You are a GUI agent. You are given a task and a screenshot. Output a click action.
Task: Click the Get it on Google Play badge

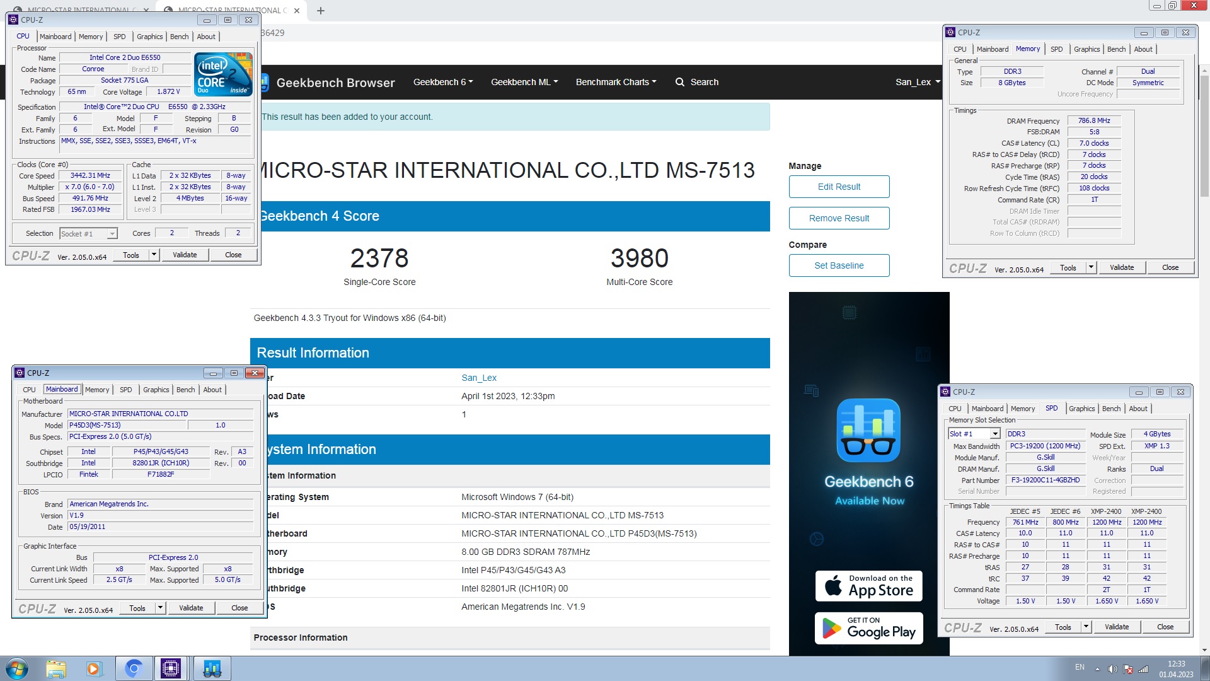[x=869, y=628]
